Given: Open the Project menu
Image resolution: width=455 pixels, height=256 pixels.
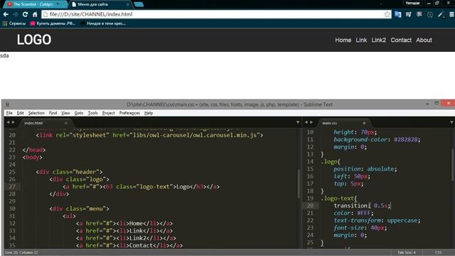Looking at the screenshot, I should (109, 113).
